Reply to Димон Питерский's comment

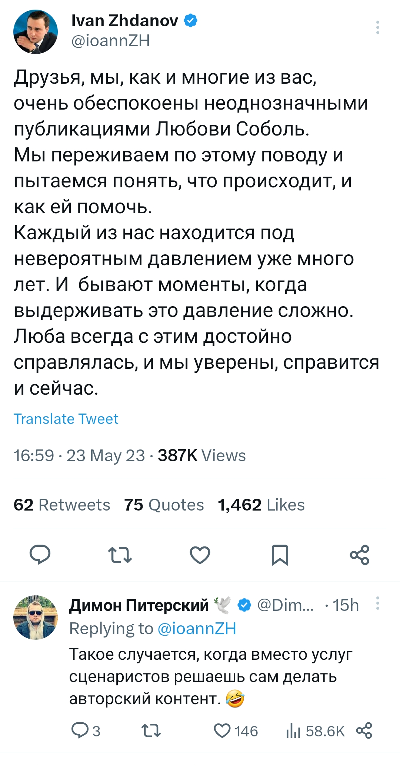click(x=79, y=731)
